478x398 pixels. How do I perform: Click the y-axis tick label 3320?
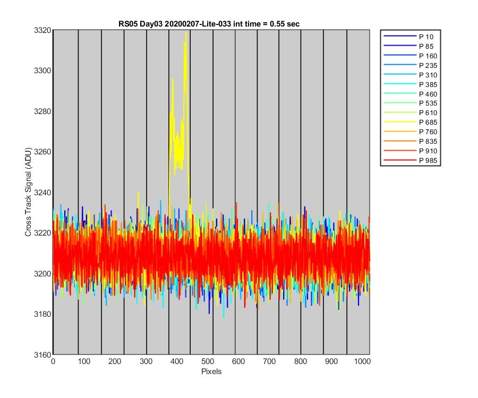(42, 30)
